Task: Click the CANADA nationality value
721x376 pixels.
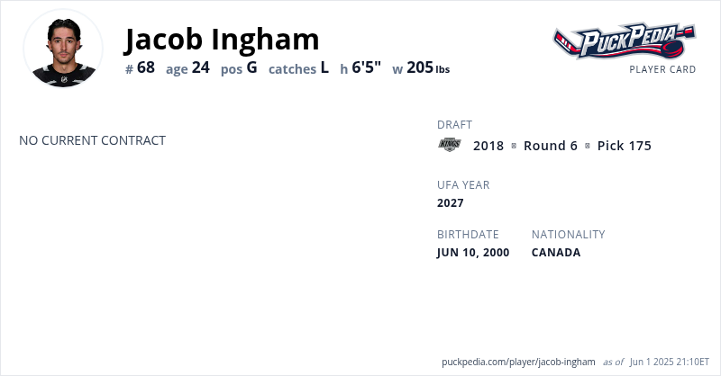Action: click(x=556, y=253)
